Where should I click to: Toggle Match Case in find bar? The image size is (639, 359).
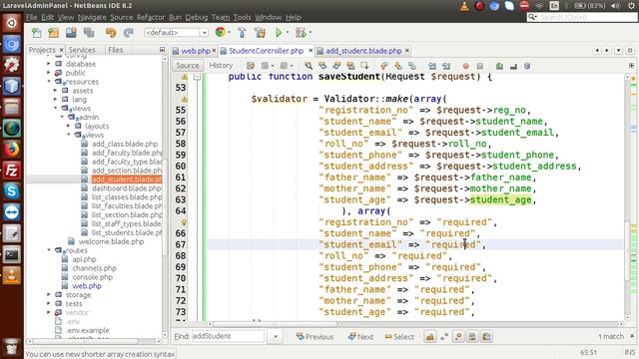point(430,337)
